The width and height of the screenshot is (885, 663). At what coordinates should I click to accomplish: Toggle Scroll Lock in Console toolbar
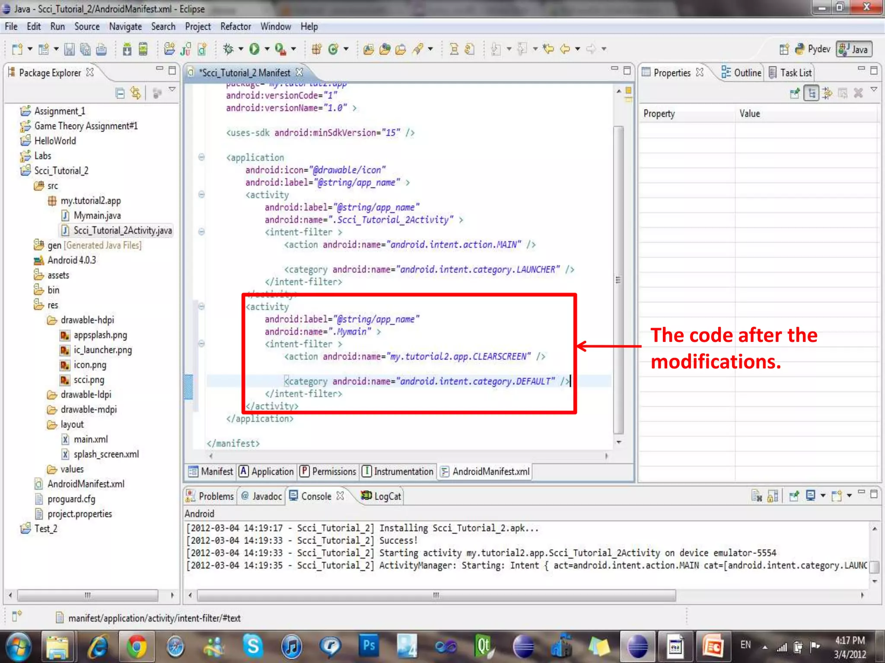[773, 496]
